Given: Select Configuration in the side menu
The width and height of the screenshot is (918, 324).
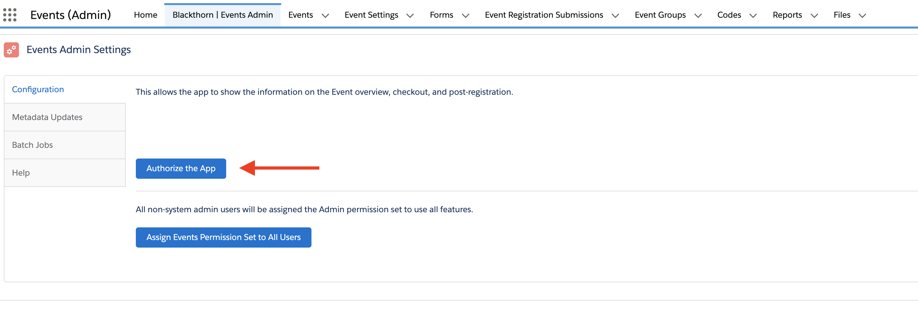Looking at the screenshot, I should pos(38,89).
